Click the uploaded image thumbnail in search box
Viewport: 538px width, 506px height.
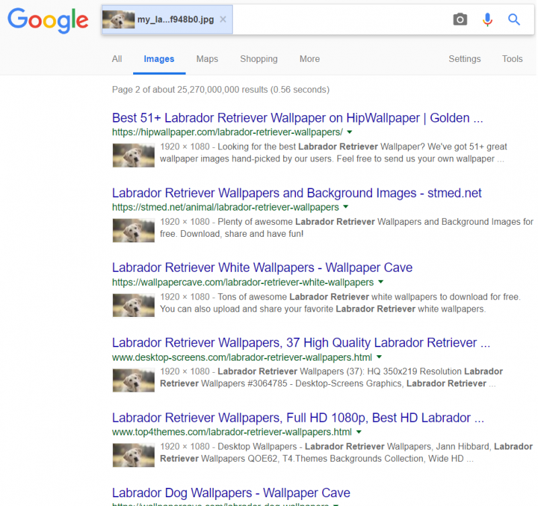[x=118, y=20]
